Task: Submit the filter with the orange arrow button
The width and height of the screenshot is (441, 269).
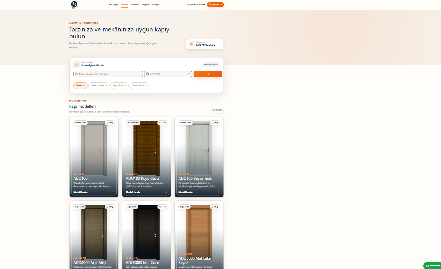Action: coord(208,74)
